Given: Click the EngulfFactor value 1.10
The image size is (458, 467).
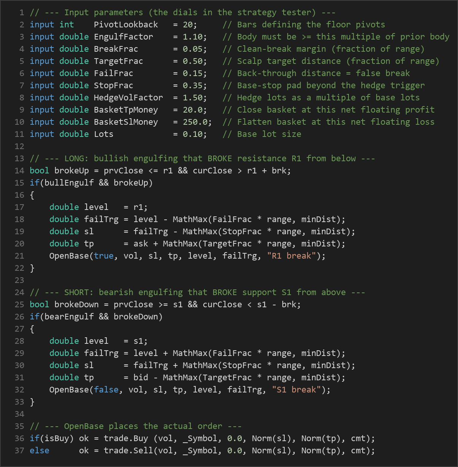Looking at the screenshot, I should pos(192,37).
